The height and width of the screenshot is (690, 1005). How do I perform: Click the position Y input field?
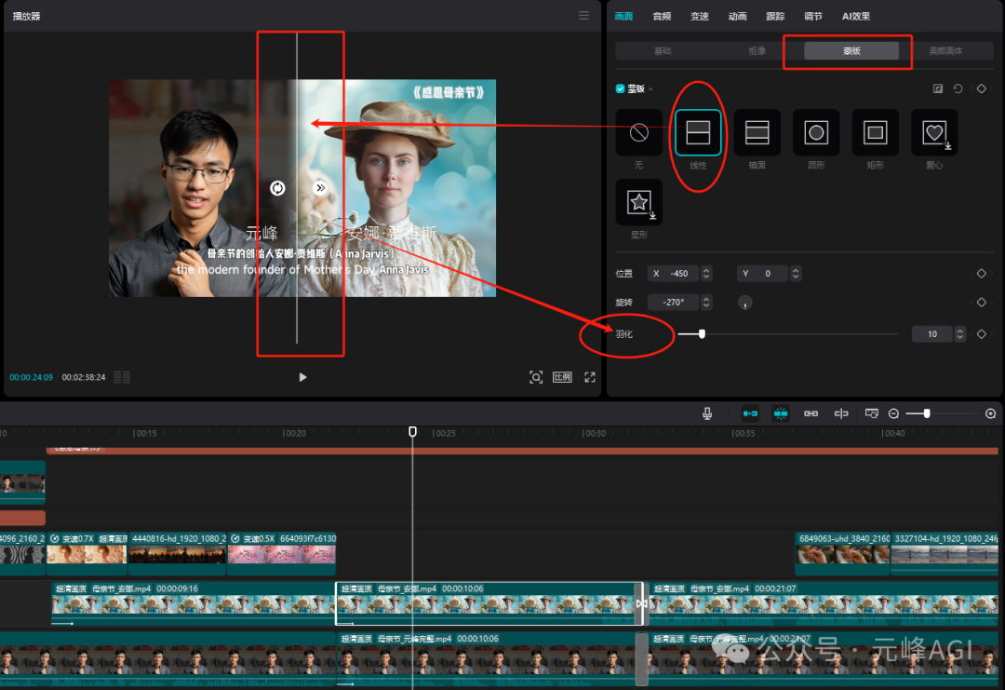pos(763,273)
